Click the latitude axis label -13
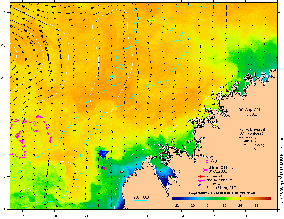The height and width of the screenshot is (219, 284). 4,45
